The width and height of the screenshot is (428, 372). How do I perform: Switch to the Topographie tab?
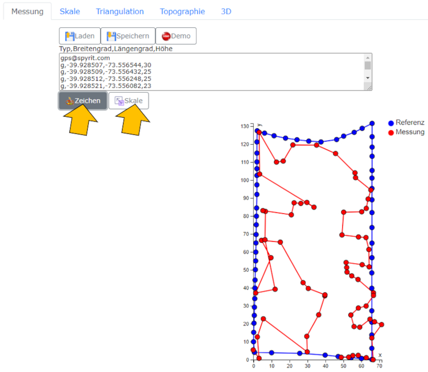point(182,11)
